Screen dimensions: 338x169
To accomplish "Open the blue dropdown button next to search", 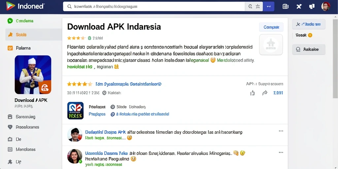I will click(269, 7).
